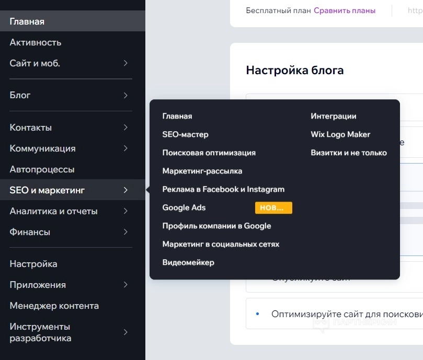Expand the Блог submenu chevron
Screen dimensions: 423x360
[x=125, y=95]
